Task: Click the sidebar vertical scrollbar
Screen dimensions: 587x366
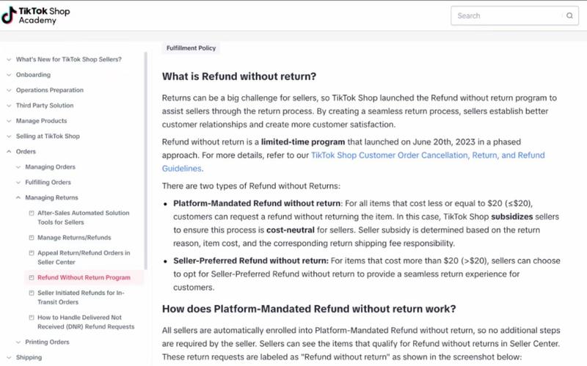Action: coord(145,161)
